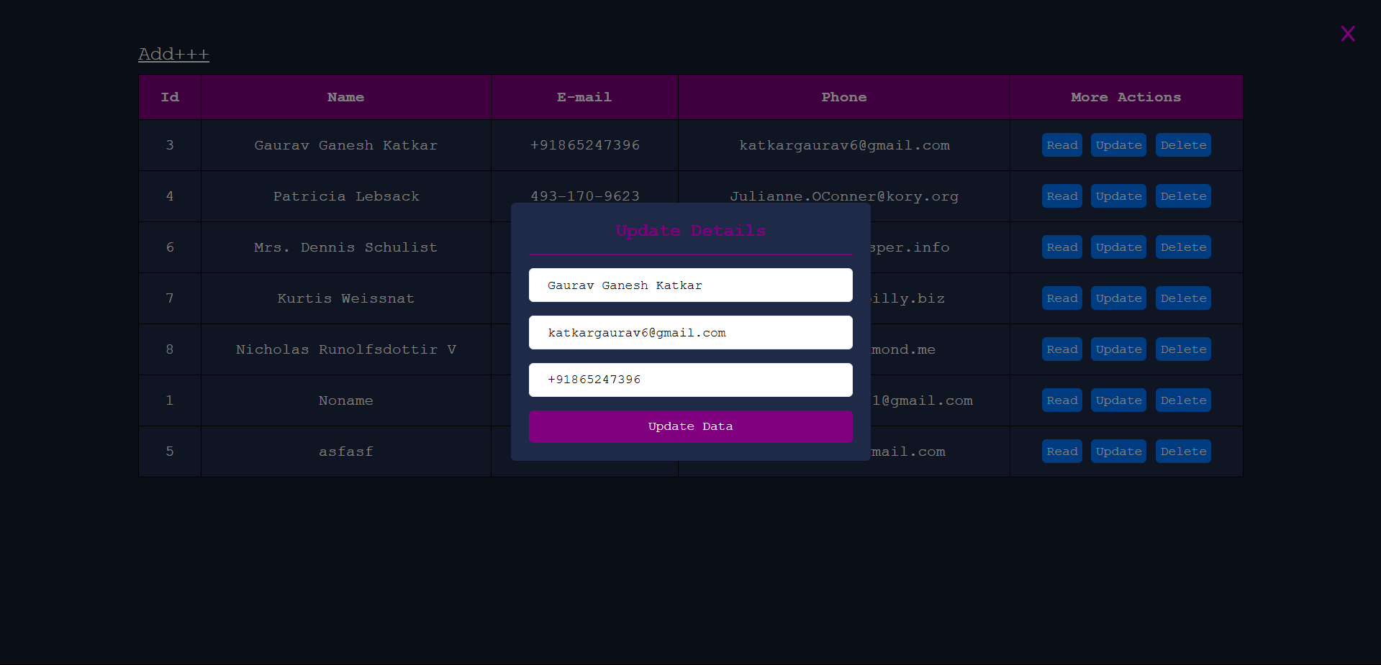Focus the name field containing Gaurav Ganesh Katkar
Image resolution: width=1381 pixels, height=665 pixels.
[x=690, y=285]
